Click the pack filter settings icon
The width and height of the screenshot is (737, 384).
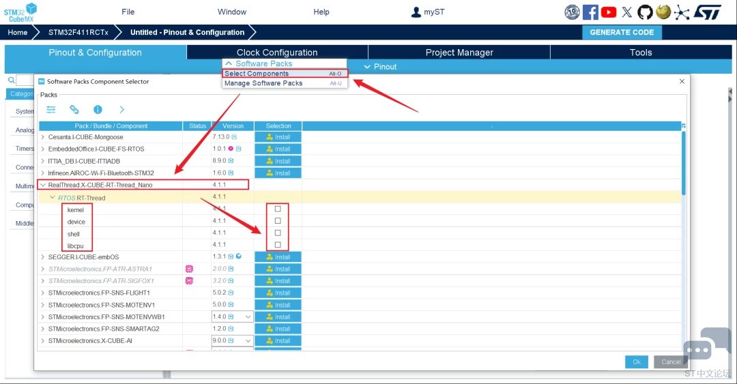point(50,110)
